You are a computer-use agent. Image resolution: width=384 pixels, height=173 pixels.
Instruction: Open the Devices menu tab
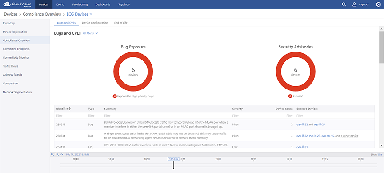(44, 4)
